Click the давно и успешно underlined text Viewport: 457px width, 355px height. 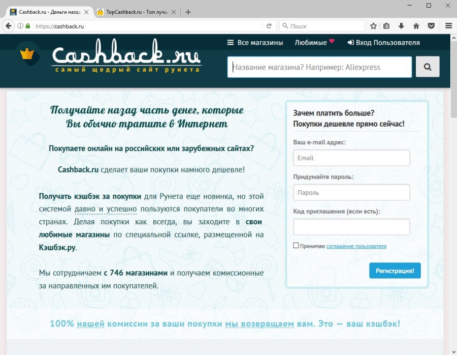coord(106,209)
